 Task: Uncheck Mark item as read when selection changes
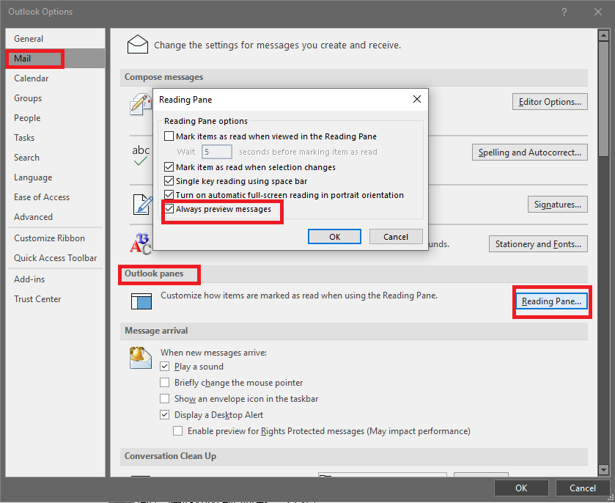pos(169,167)
